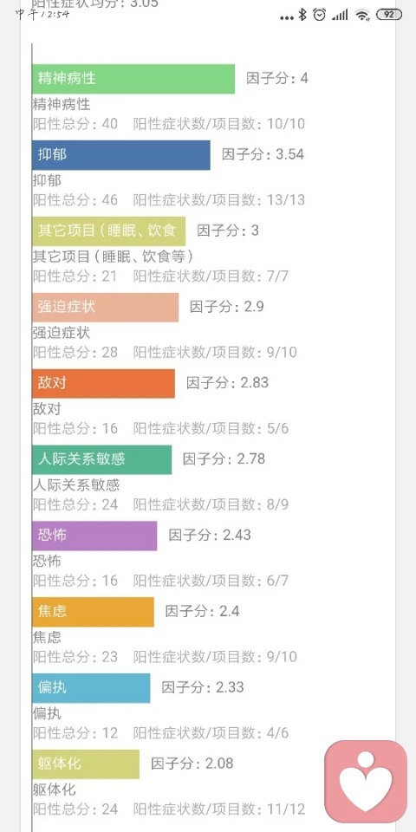
Task: Select the olive 其它项目 bar
Action: 109,231
